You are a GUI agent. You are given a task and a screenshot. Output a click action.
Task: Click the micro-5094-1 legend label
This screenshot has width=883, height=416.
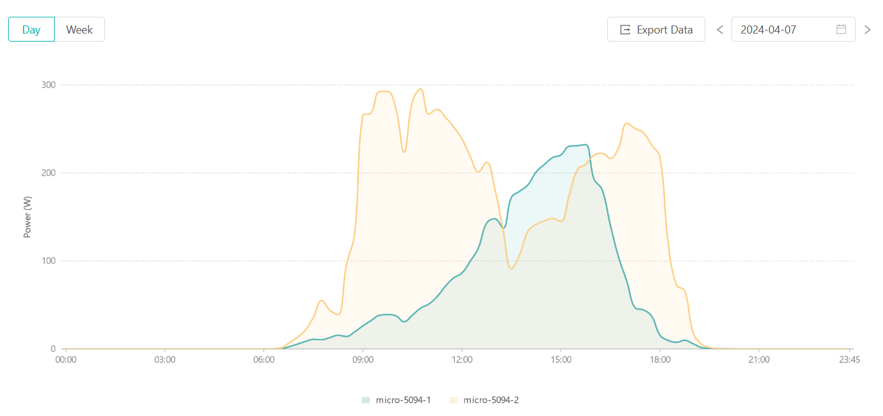tap(403, 400)
